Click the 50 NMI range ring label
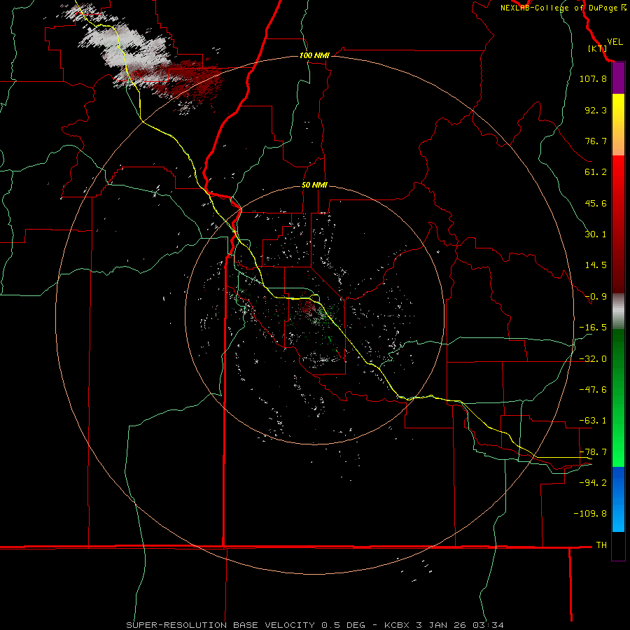 tap(314, 185)
